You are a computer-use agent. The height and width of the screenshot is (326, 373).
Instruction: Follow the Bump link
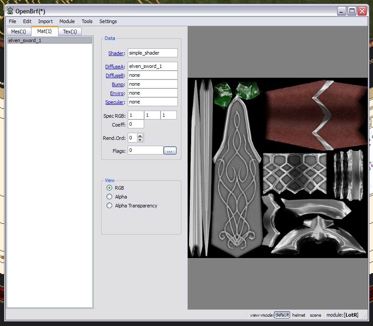point(118,84)
